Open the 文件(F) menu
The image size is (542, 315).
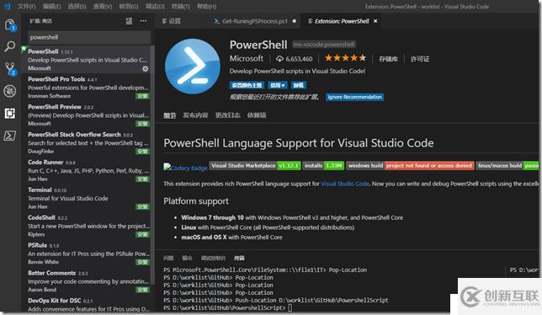click(x=27, y=6)
